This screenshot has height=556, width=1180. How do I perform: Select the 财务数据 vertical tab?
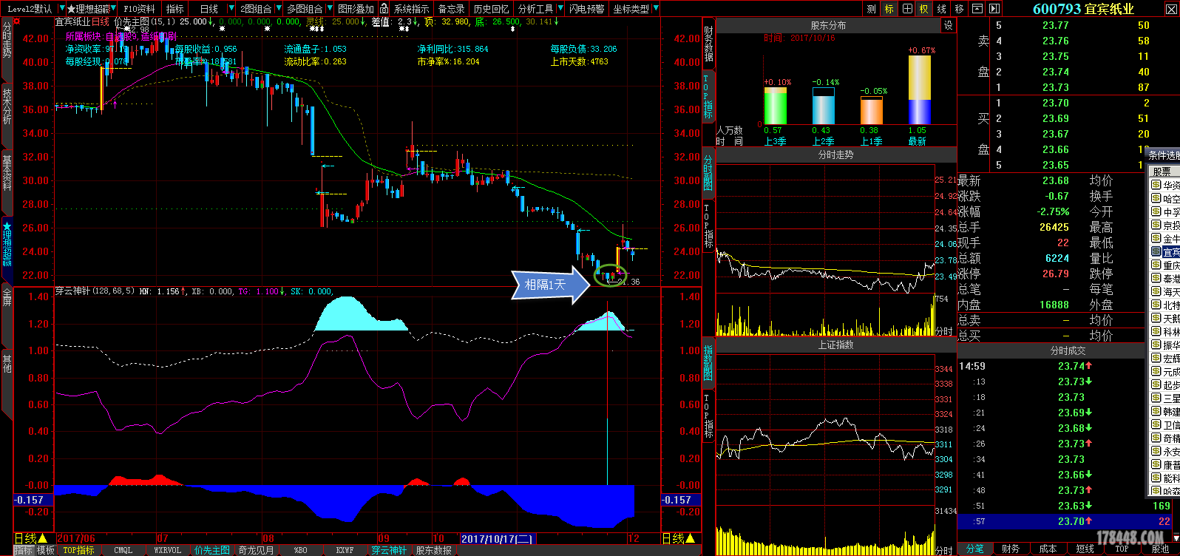(708, 44)
